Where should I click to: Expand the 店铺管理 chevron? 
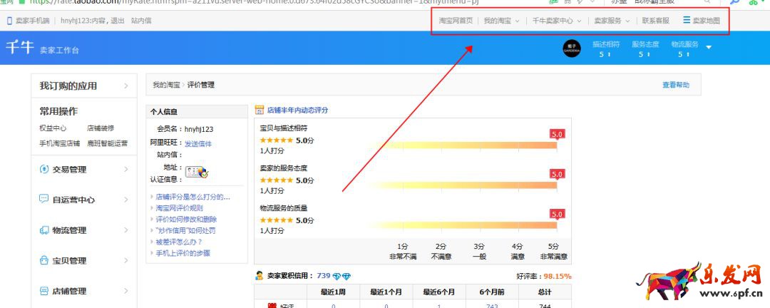[x=125, y=292]
